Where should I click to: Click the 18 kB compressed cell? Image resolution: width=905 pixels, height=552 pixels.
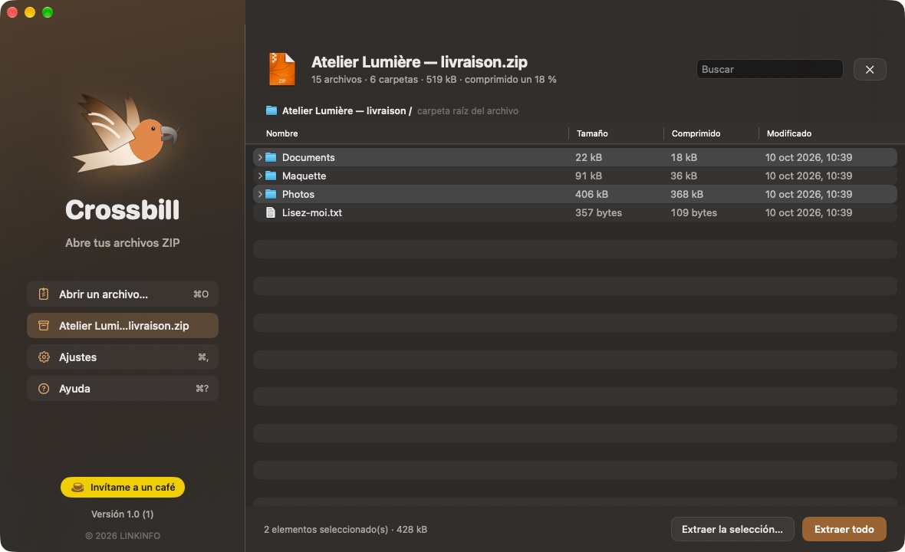pyautogui.click(x=683, y=157)
